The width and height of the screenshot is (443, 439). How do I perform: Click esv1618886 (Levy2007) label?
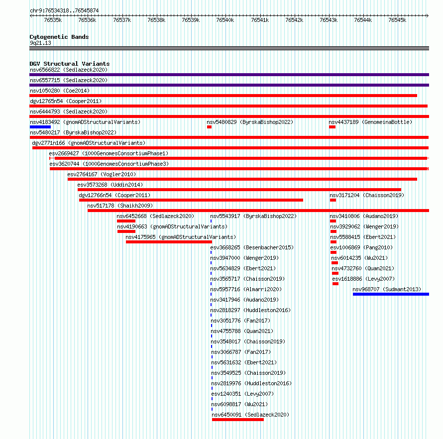[x=364, y=279]
